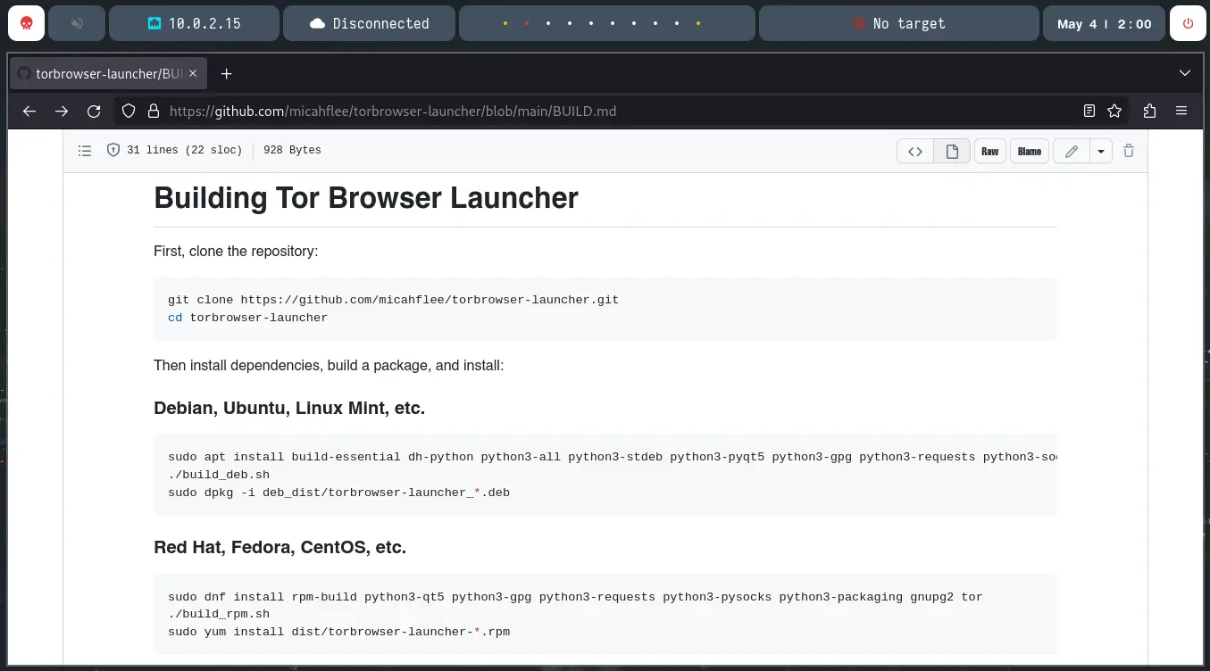Open the Blame view
Screen dimensions: 1210x671
point(1030,151)
